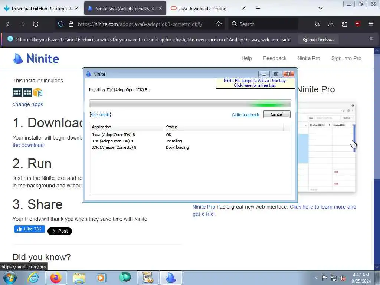Click the Action Center flag tray icon
The width and height of the screenshot is (380, 285).
(324, 278)
